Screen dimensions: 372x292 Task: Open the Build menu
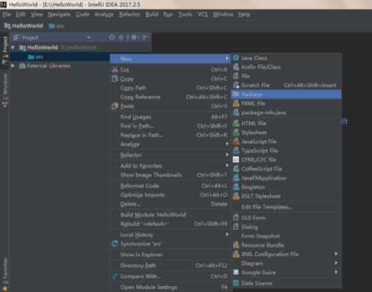[152, 14]
